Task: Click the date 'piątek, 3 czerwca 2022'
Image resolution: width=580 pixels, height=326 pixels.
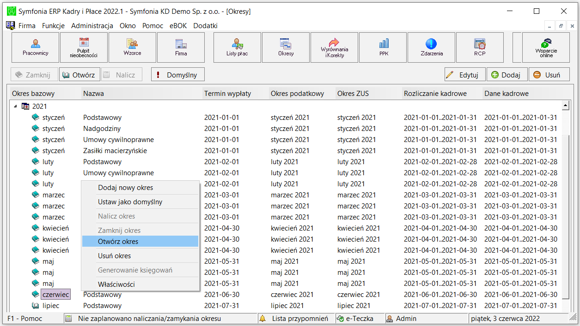Action: click(x=506, y=319)
